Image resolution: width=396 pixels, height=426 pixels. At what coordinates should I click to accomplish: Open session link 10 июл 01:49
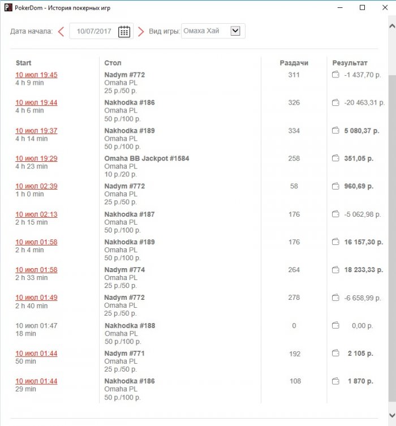pyautogui.click(x=36, y=298)
